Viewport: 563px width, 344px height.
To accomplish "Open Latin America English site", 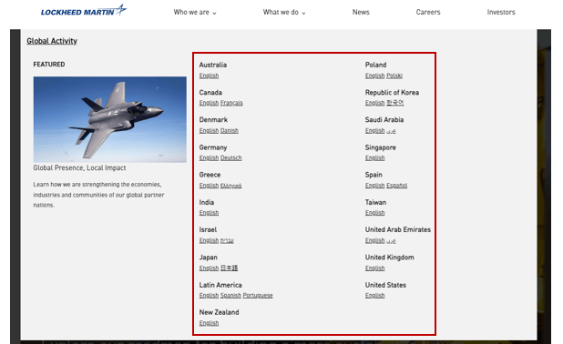I will (209, 295).
